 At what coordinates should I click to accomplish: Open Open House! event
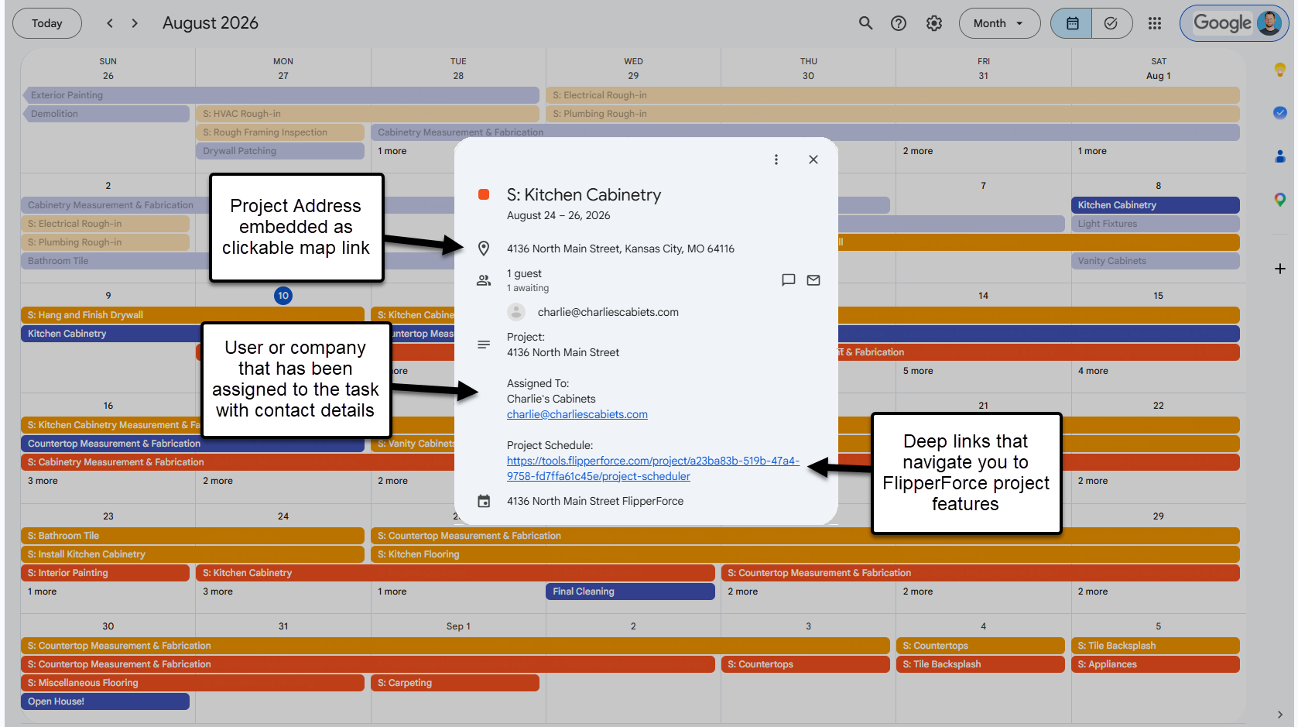click(x=105, y=701)
